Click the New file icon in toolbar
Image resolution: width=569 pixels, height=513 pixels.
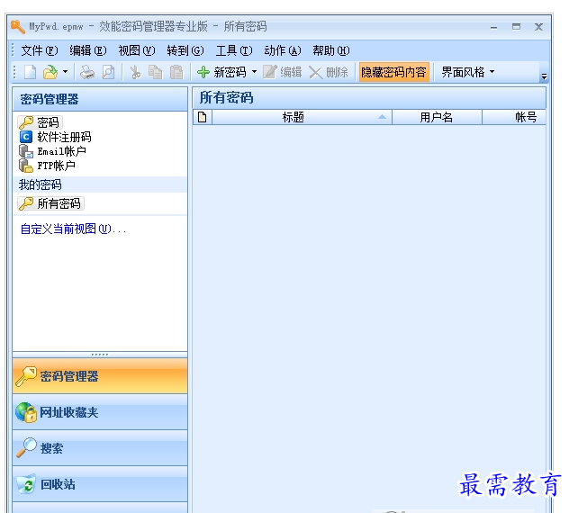(30, 72)
